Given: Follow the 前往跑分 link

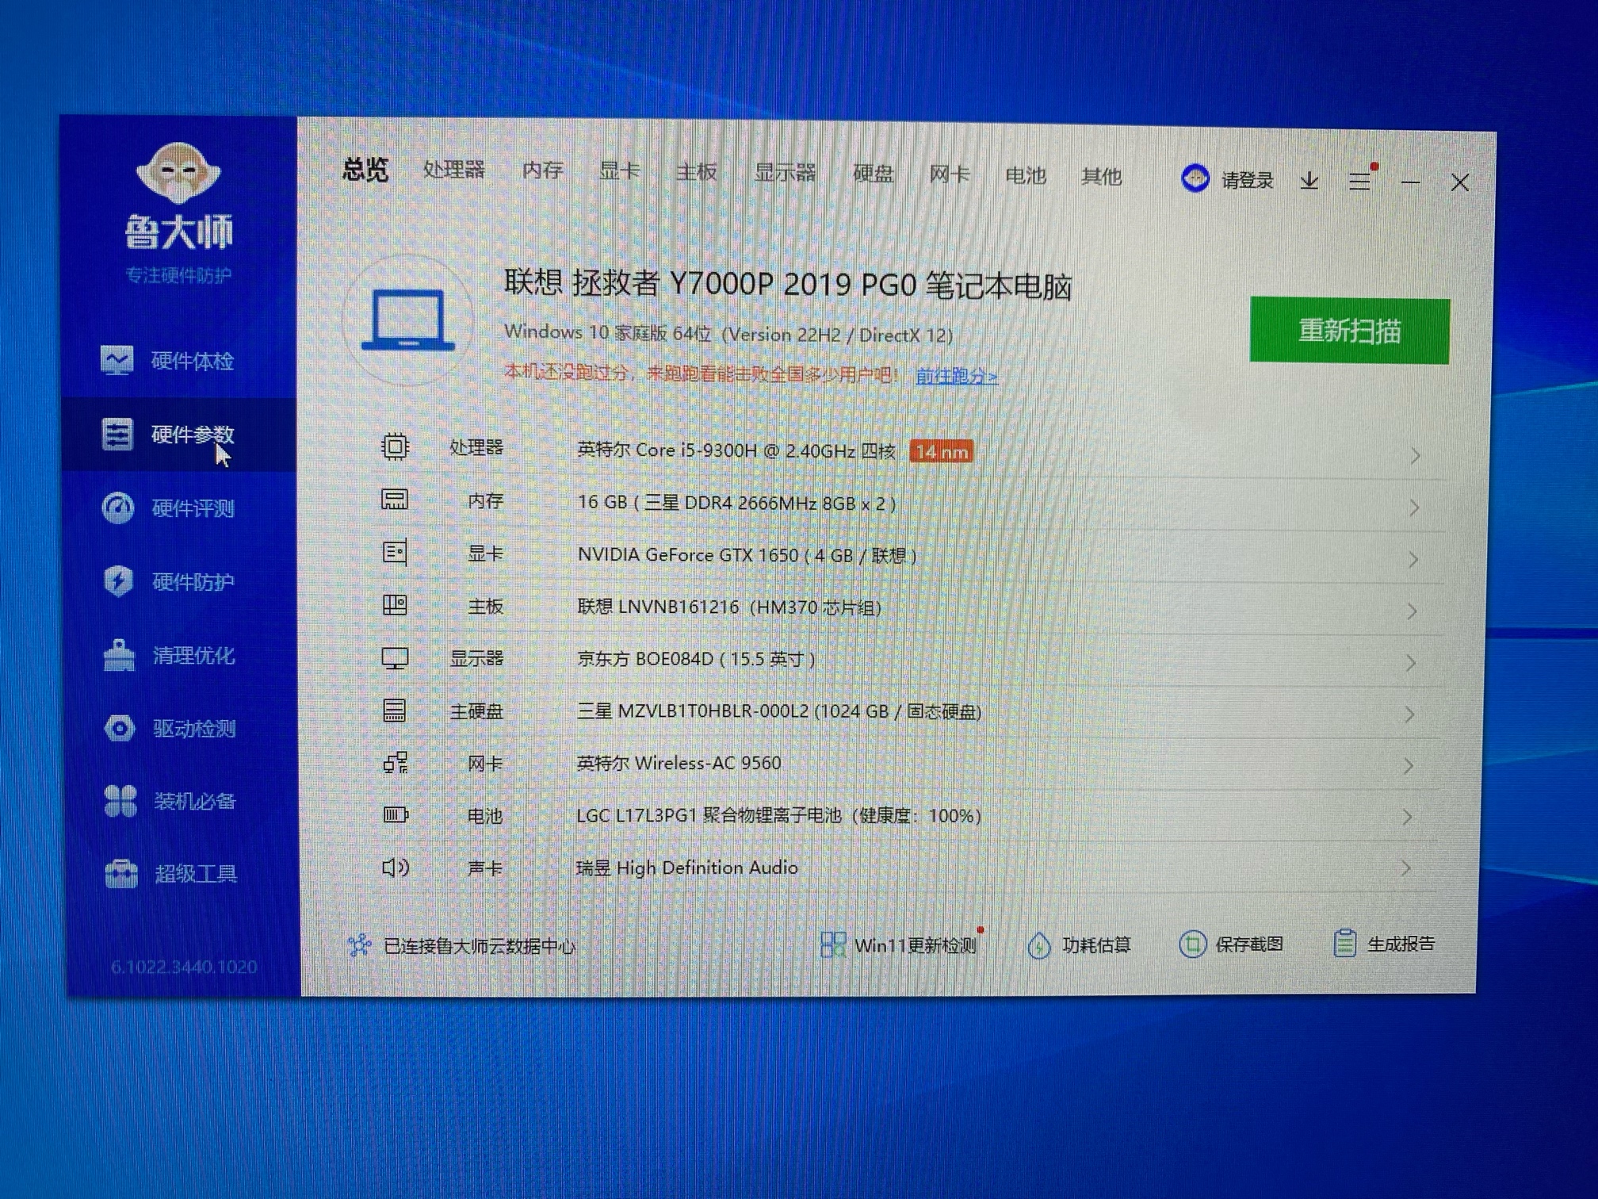Looking at the screenshot, I should click(x=956, y=376).
